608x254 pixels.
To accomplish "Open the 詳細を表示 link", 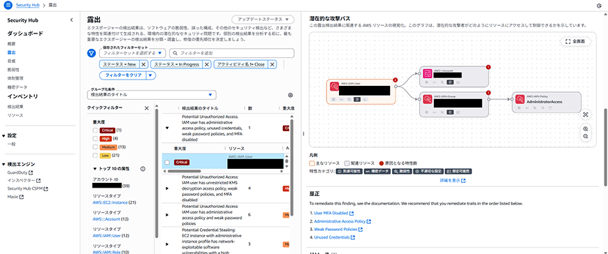I will click(x=453, y=181).
